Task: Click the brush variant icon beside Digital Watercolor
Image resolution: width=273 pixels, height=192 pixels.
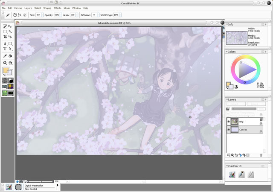Action: (x=18, y=187)
